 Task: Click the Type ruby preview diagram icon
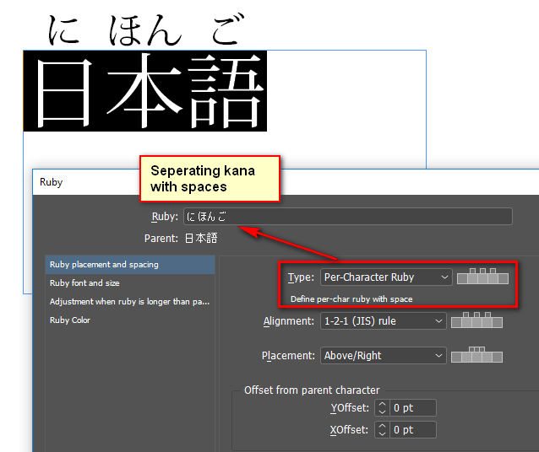(x=482, y=276)
